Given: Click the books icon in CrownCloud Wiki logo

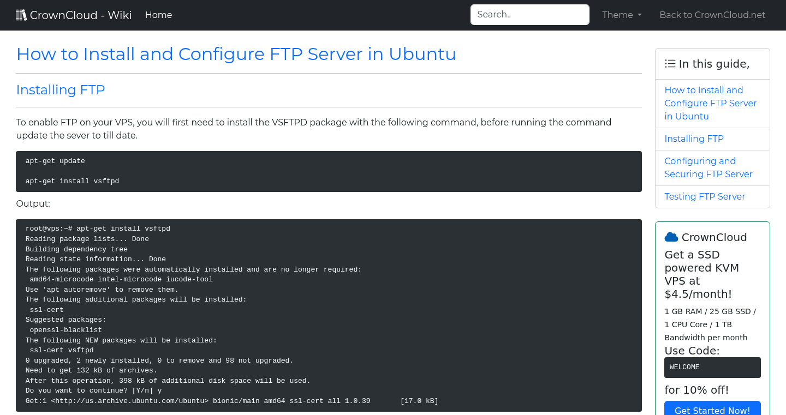Looking at the screenshot, I should click(x=21, y=14).
